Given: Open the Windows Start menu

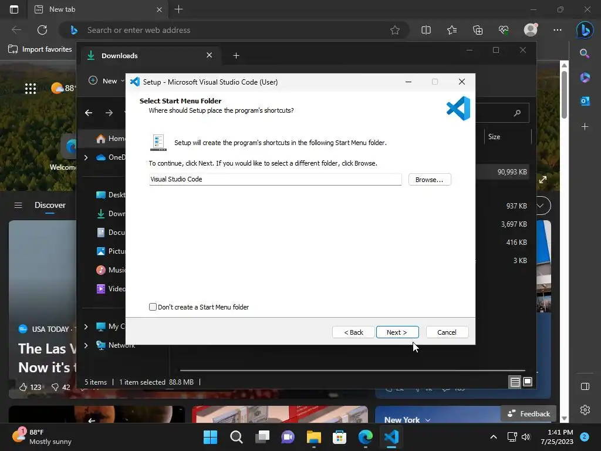Looking at the screenshot, I should 210,437.
